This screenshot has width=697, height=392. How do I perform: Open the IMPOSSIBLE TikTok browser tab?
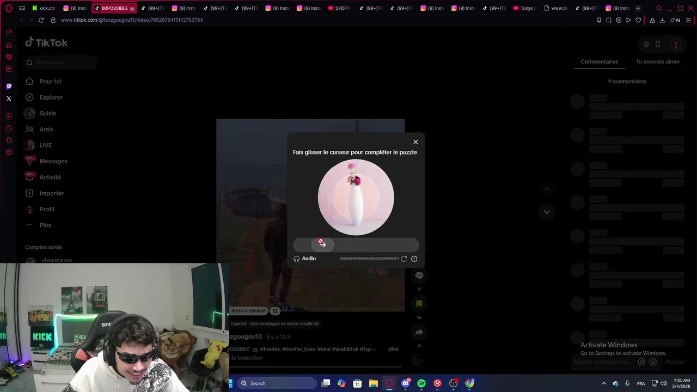tap(114, 8)
